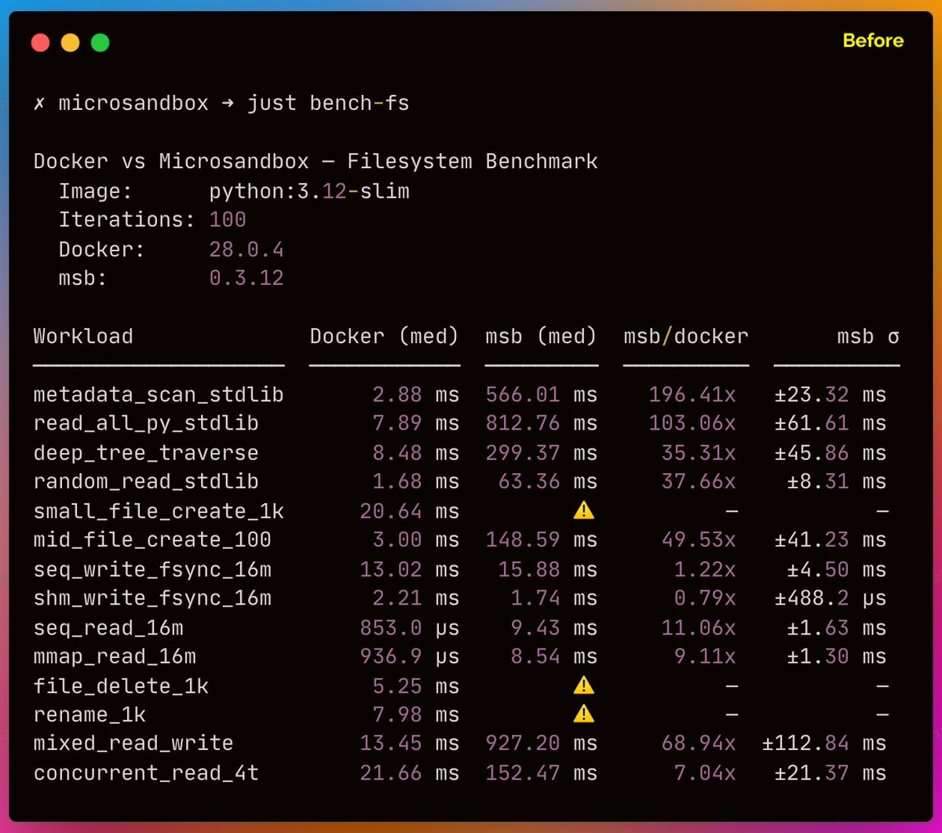
Task: Click the 'shm_write_fsync_16m' workload name
Action: (x=152, y=598)
